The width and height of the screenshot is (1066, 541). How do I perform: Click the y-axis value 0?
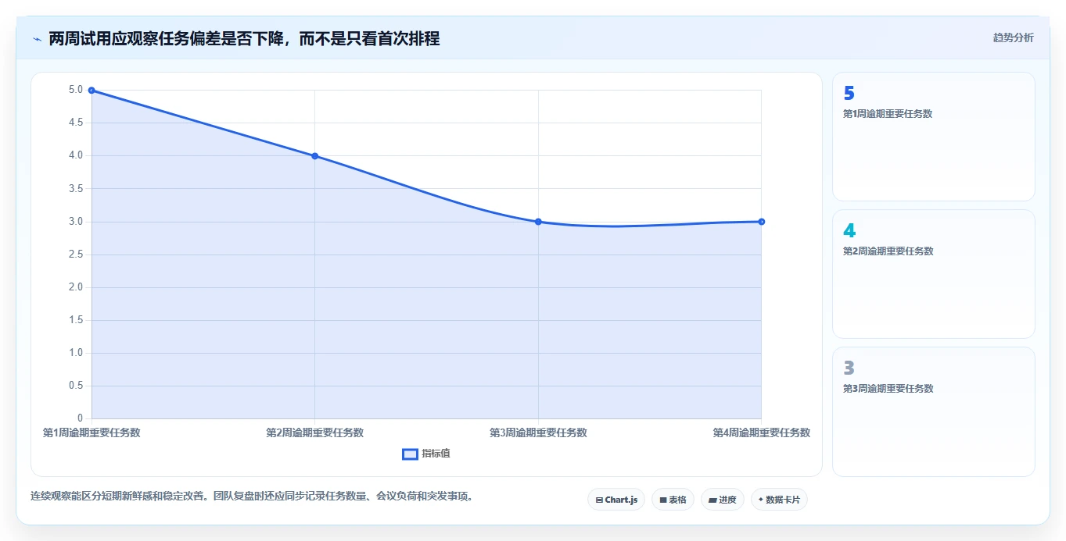pyautogui.click(x=81, y=418)
